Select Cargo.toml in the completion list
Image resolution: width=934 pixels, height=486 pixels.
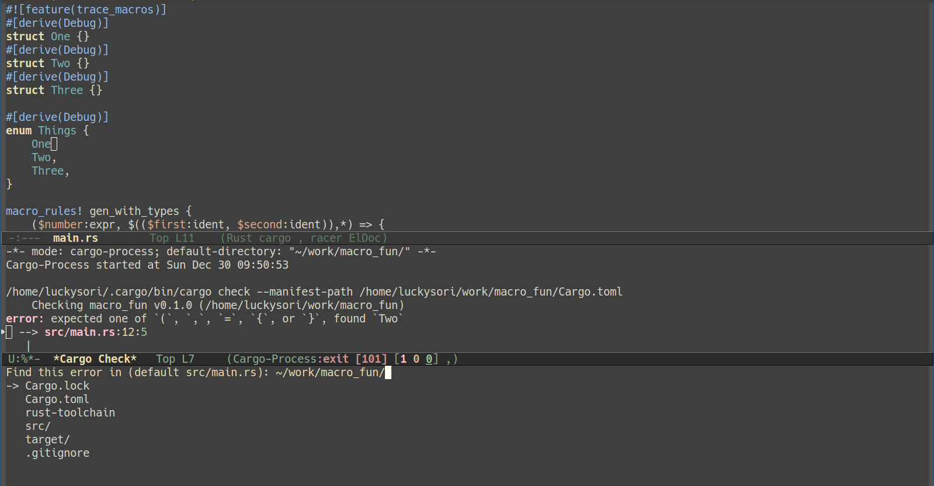pos(57,400)
